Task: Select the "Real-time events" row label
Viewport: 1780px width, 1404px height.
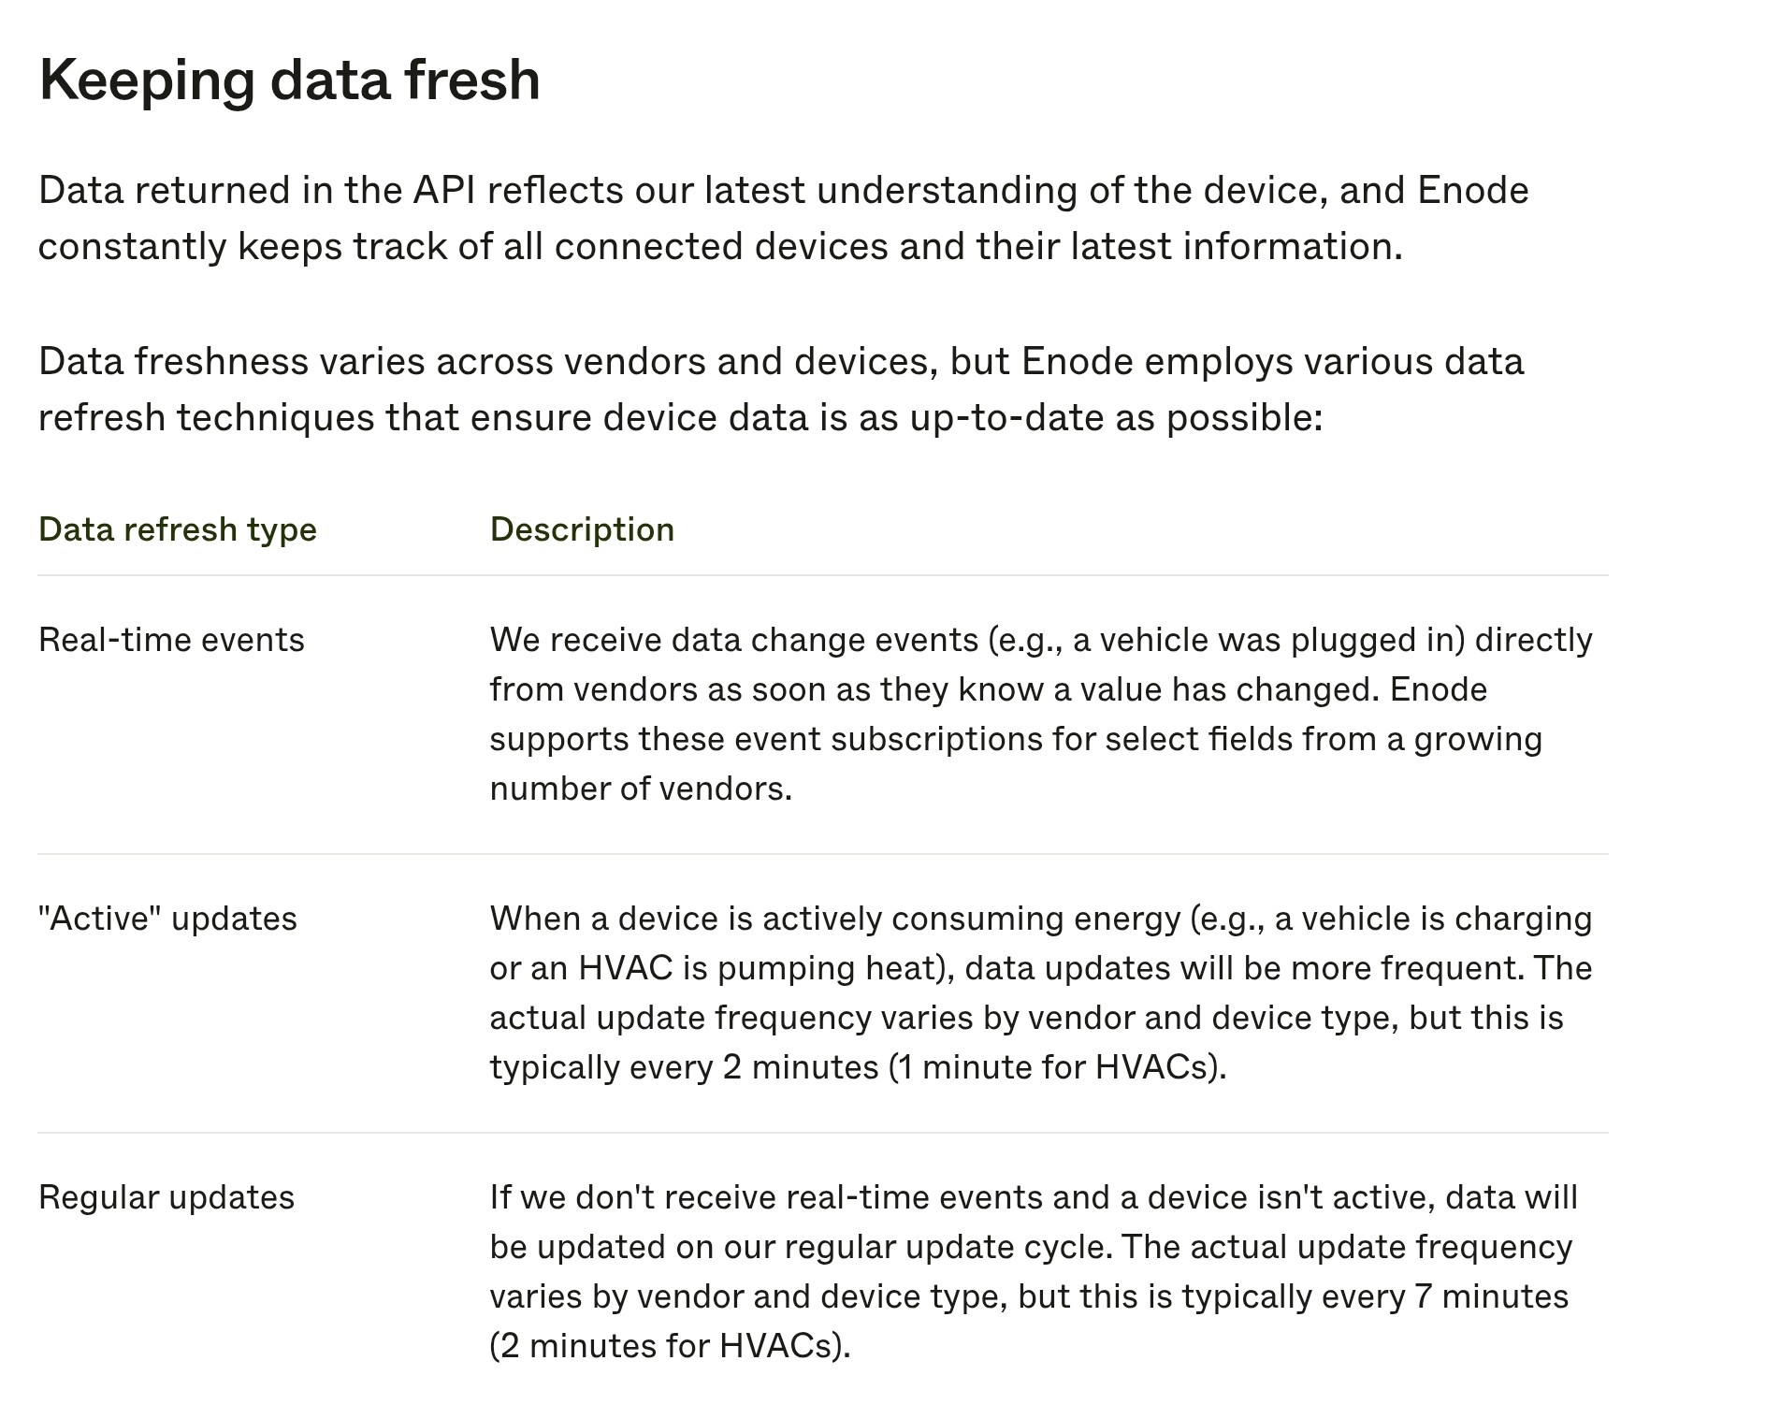Action: (171, 640)
